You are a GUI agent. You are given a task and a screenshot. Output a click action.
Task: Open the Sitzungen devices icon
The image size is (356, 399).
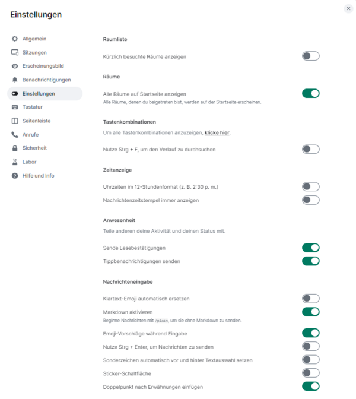point(15,52)
